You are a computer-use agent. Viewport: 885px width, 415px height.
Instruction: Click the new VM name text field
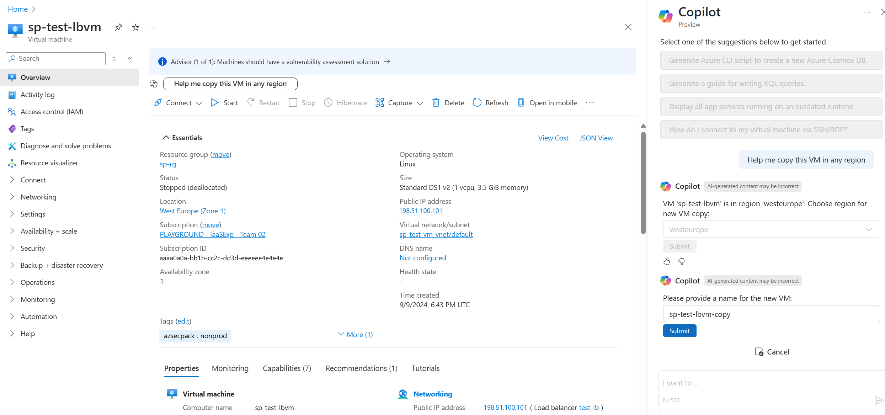(771, 314)
